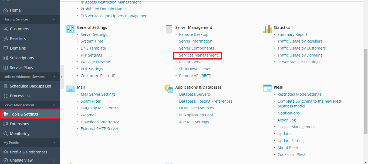This screenshot has width=368, height=164.
Task: Click the Domains monitor icon
Action: (x=6, y=48)
